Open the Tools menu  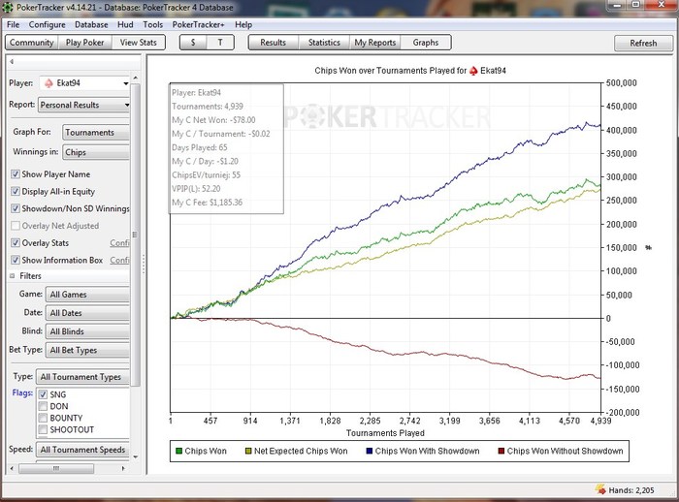click(x=153, y=24)
